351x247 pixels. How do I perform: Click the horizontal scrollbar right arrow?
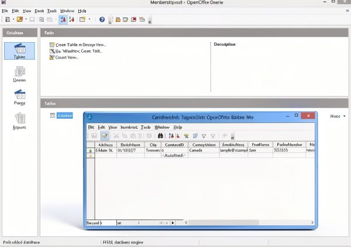pyautogui.click(x=312, y=222)
